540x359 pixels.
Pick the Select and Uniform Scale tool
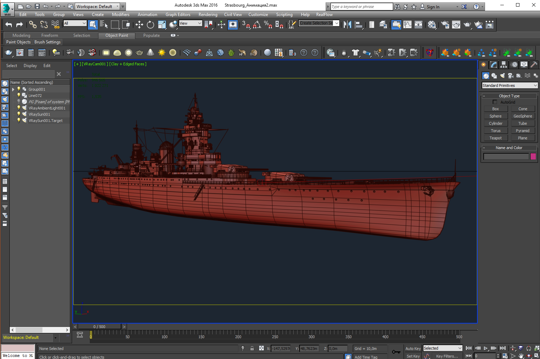point(162,24)
